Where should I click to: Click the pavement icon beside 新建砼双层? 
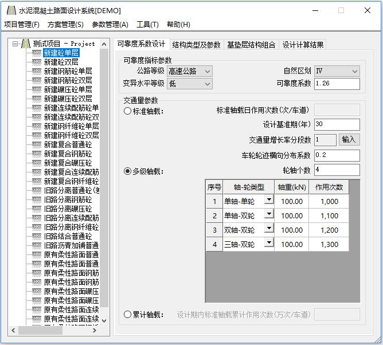coord(37,62)
